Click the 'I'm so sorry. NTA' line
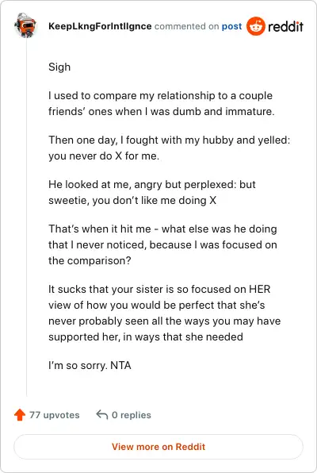317x473 pixels. [x=90, y=365]
